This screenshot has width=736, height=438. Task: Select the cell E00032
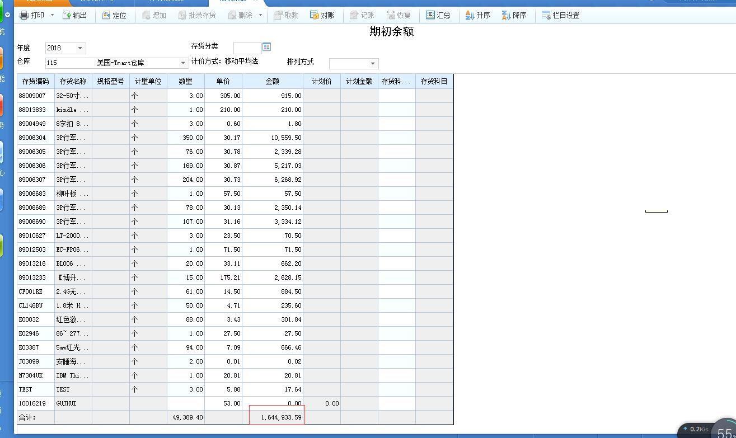pyautogui.click(x=36, y=319)
